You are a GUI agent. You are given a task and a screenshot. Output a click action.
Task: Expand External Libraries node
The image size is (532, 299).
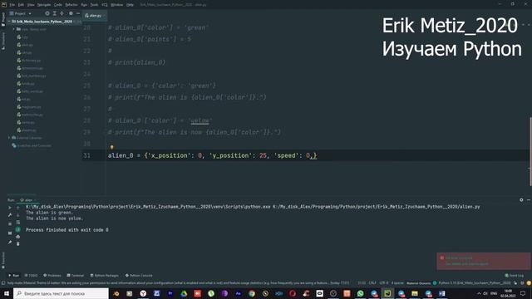pos(9,138)
